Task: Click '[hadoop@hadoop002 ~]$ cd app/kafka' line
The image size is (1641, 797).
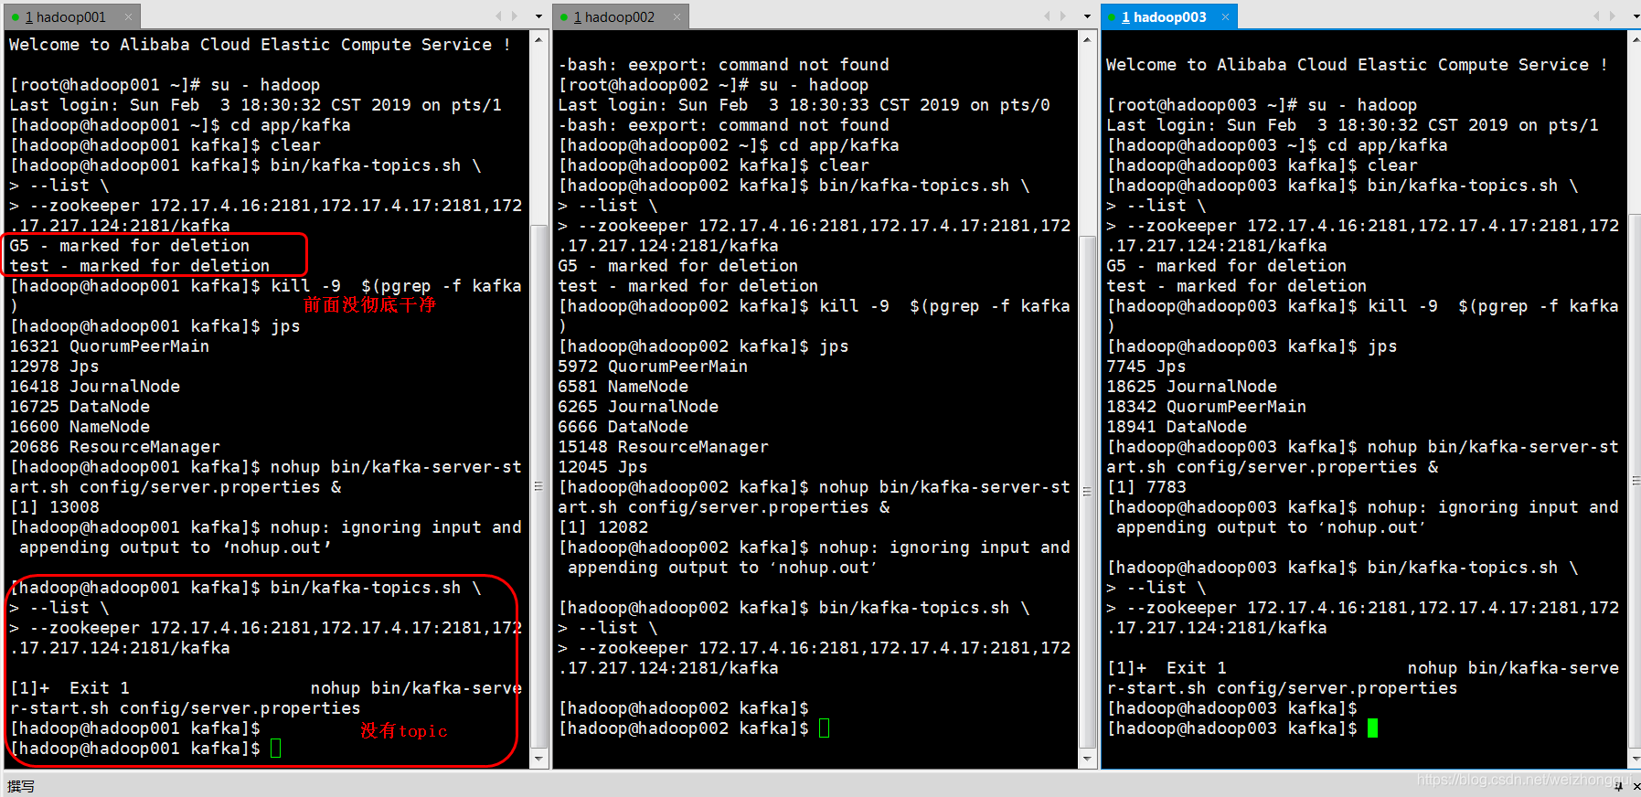Action: [729, 145]
